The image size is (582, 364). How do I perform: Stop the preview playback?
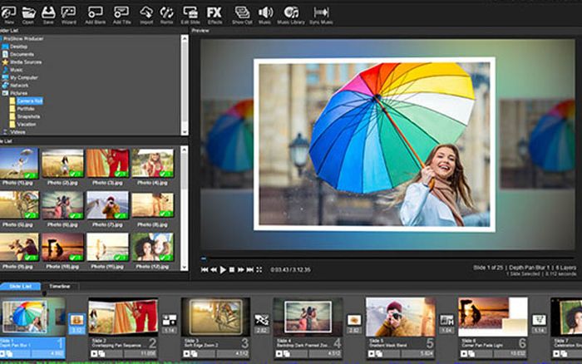[232, 270]
